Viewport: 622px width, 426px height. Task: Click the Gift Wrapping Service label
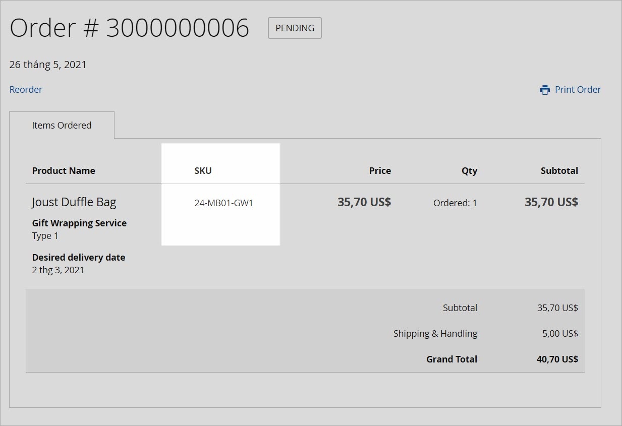point(79,223)
